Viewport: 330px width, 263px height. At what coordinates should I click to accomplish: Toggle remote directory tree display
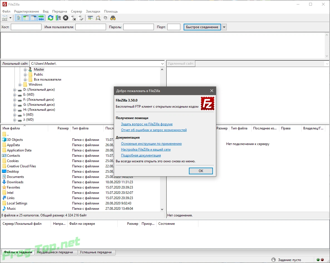34,18
